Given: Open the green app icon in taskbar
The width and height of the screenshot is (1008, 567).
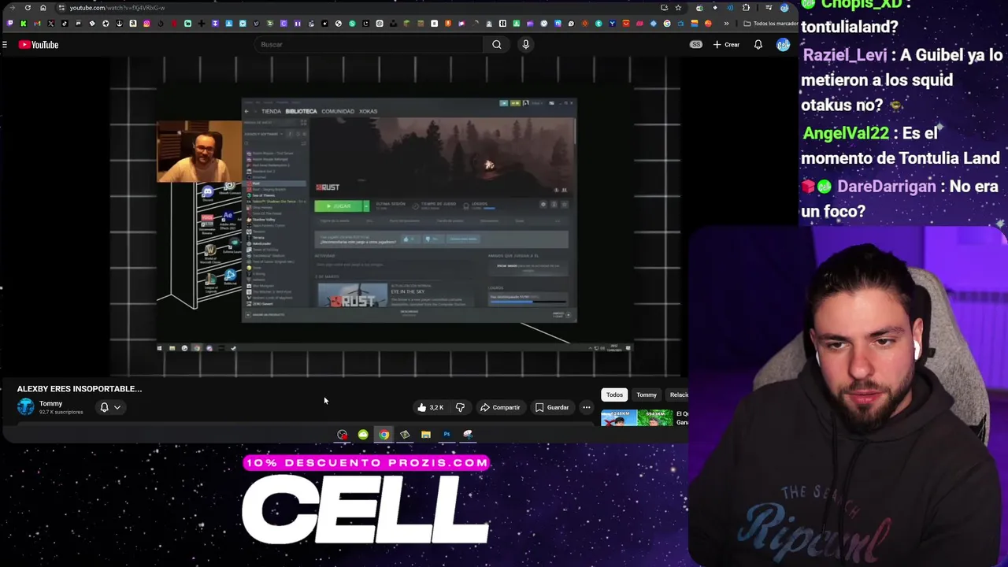Looking at the screenshot, I should [x=363, y=435].
